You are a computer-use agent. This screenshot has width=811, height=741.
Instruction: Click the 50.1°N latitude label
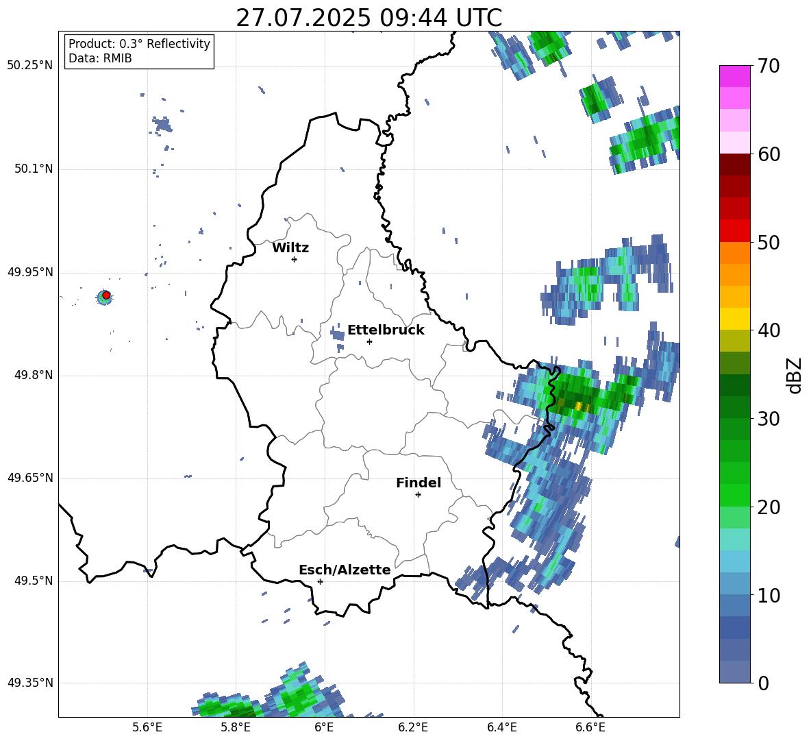34,169
